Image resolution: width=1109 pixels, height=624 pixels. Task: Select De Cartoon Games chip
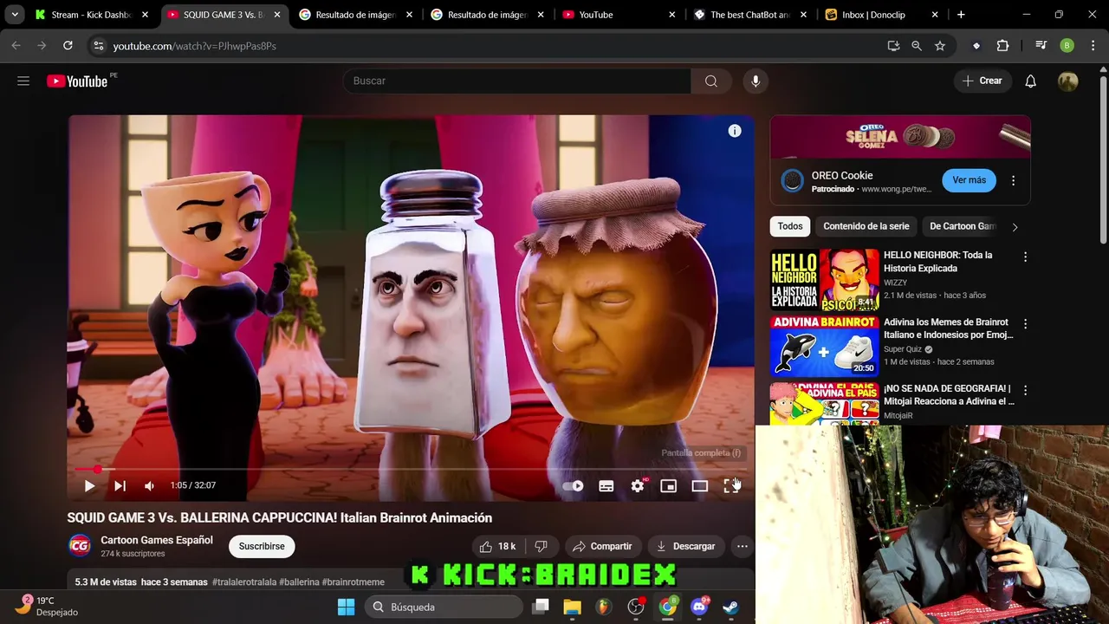click(x=963, y=226)
